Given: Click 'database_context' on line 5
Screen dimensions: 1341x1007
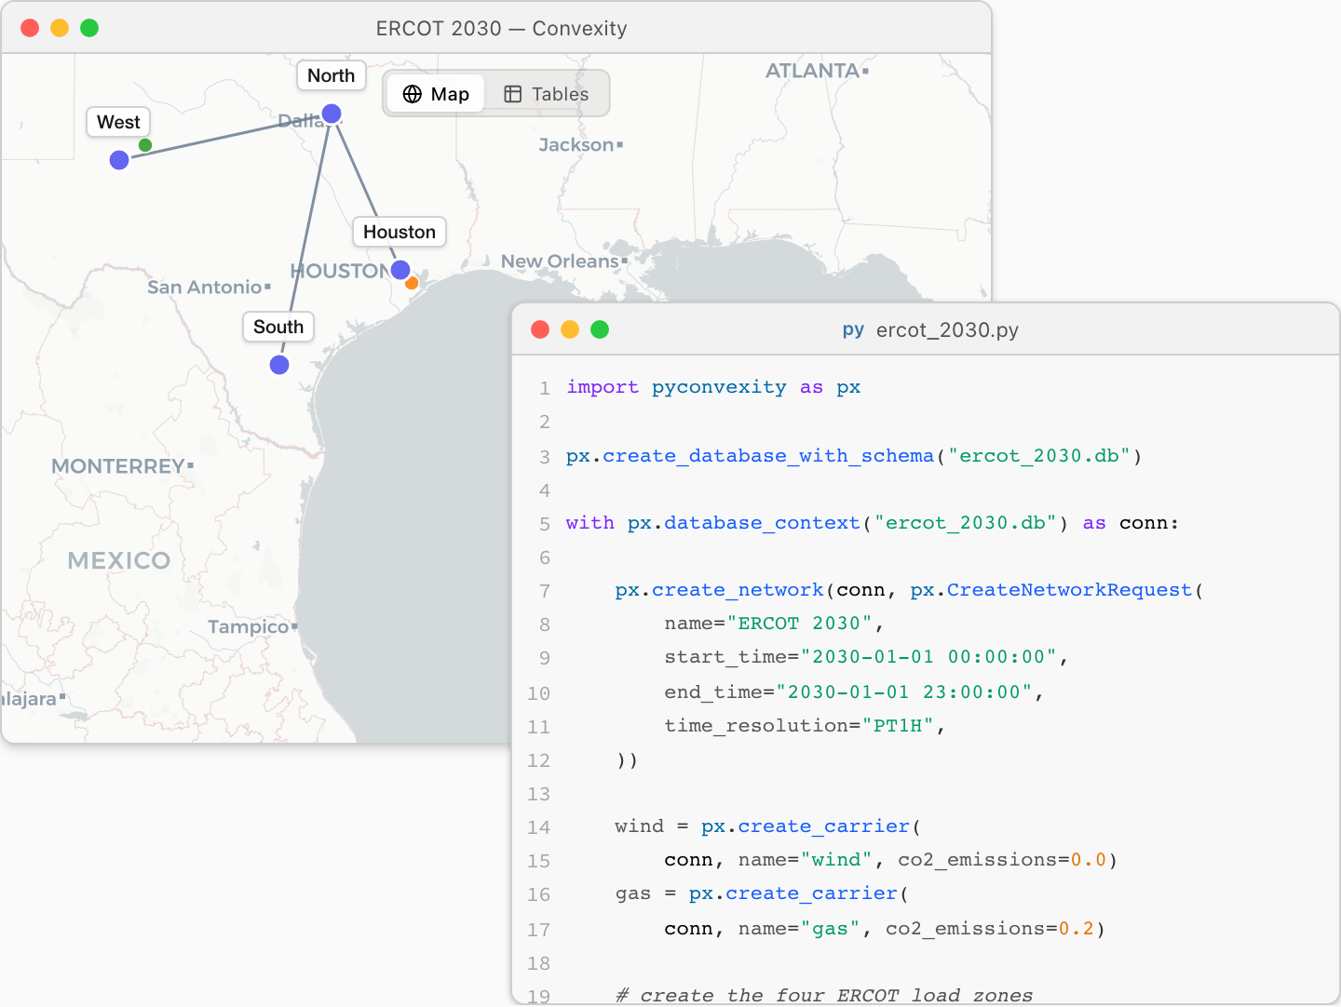Looking at the screenshot, I should pyautogui.click(x=762, y=523).
